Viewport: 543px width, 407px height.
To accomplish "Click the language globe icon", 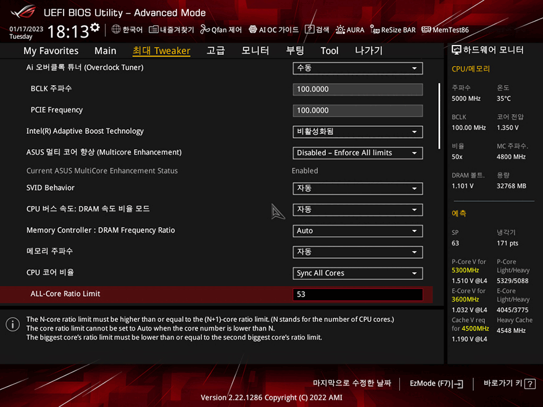I will pyautogui.click(x=116, y=29).
